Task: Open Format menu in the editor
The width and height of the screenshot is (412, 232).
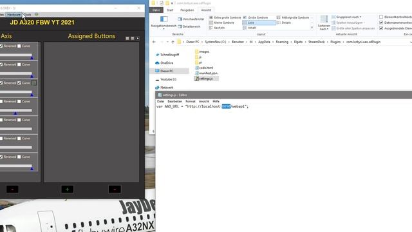Action: coord(191,101)
